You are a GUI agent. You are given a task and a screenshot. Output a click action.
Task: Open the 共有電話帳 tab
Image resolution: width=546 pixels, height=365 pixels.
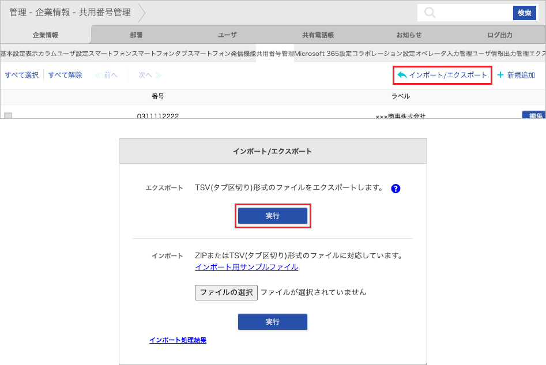[x=318, y=35]
